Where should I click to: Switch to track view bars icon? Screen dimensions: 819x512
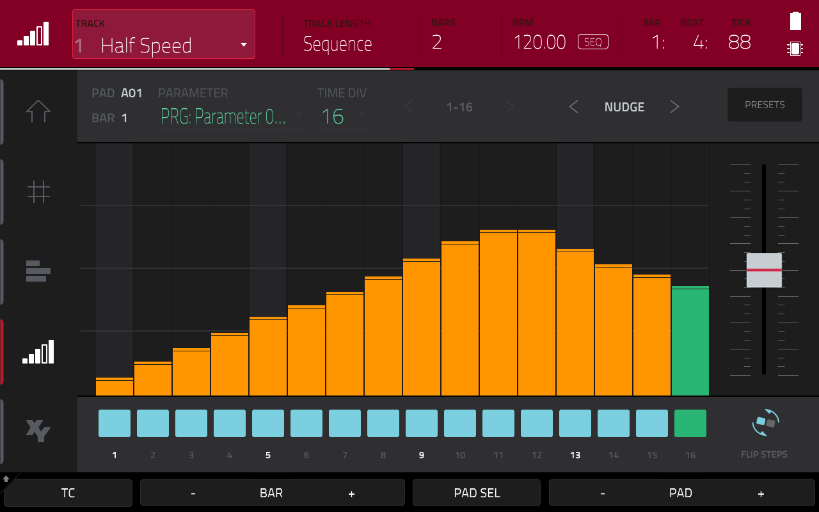click(38, 271)
